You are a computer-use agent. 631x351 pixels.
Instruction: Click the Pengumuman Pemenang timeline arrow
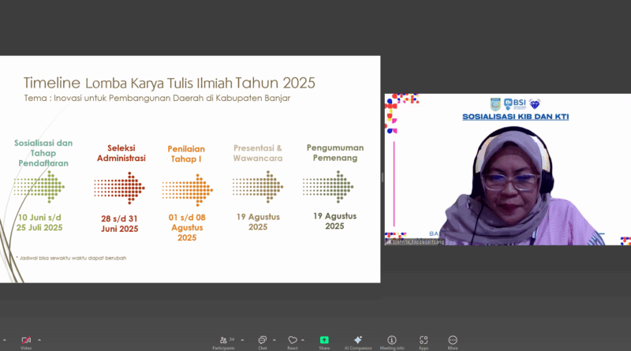coord(327,186)
